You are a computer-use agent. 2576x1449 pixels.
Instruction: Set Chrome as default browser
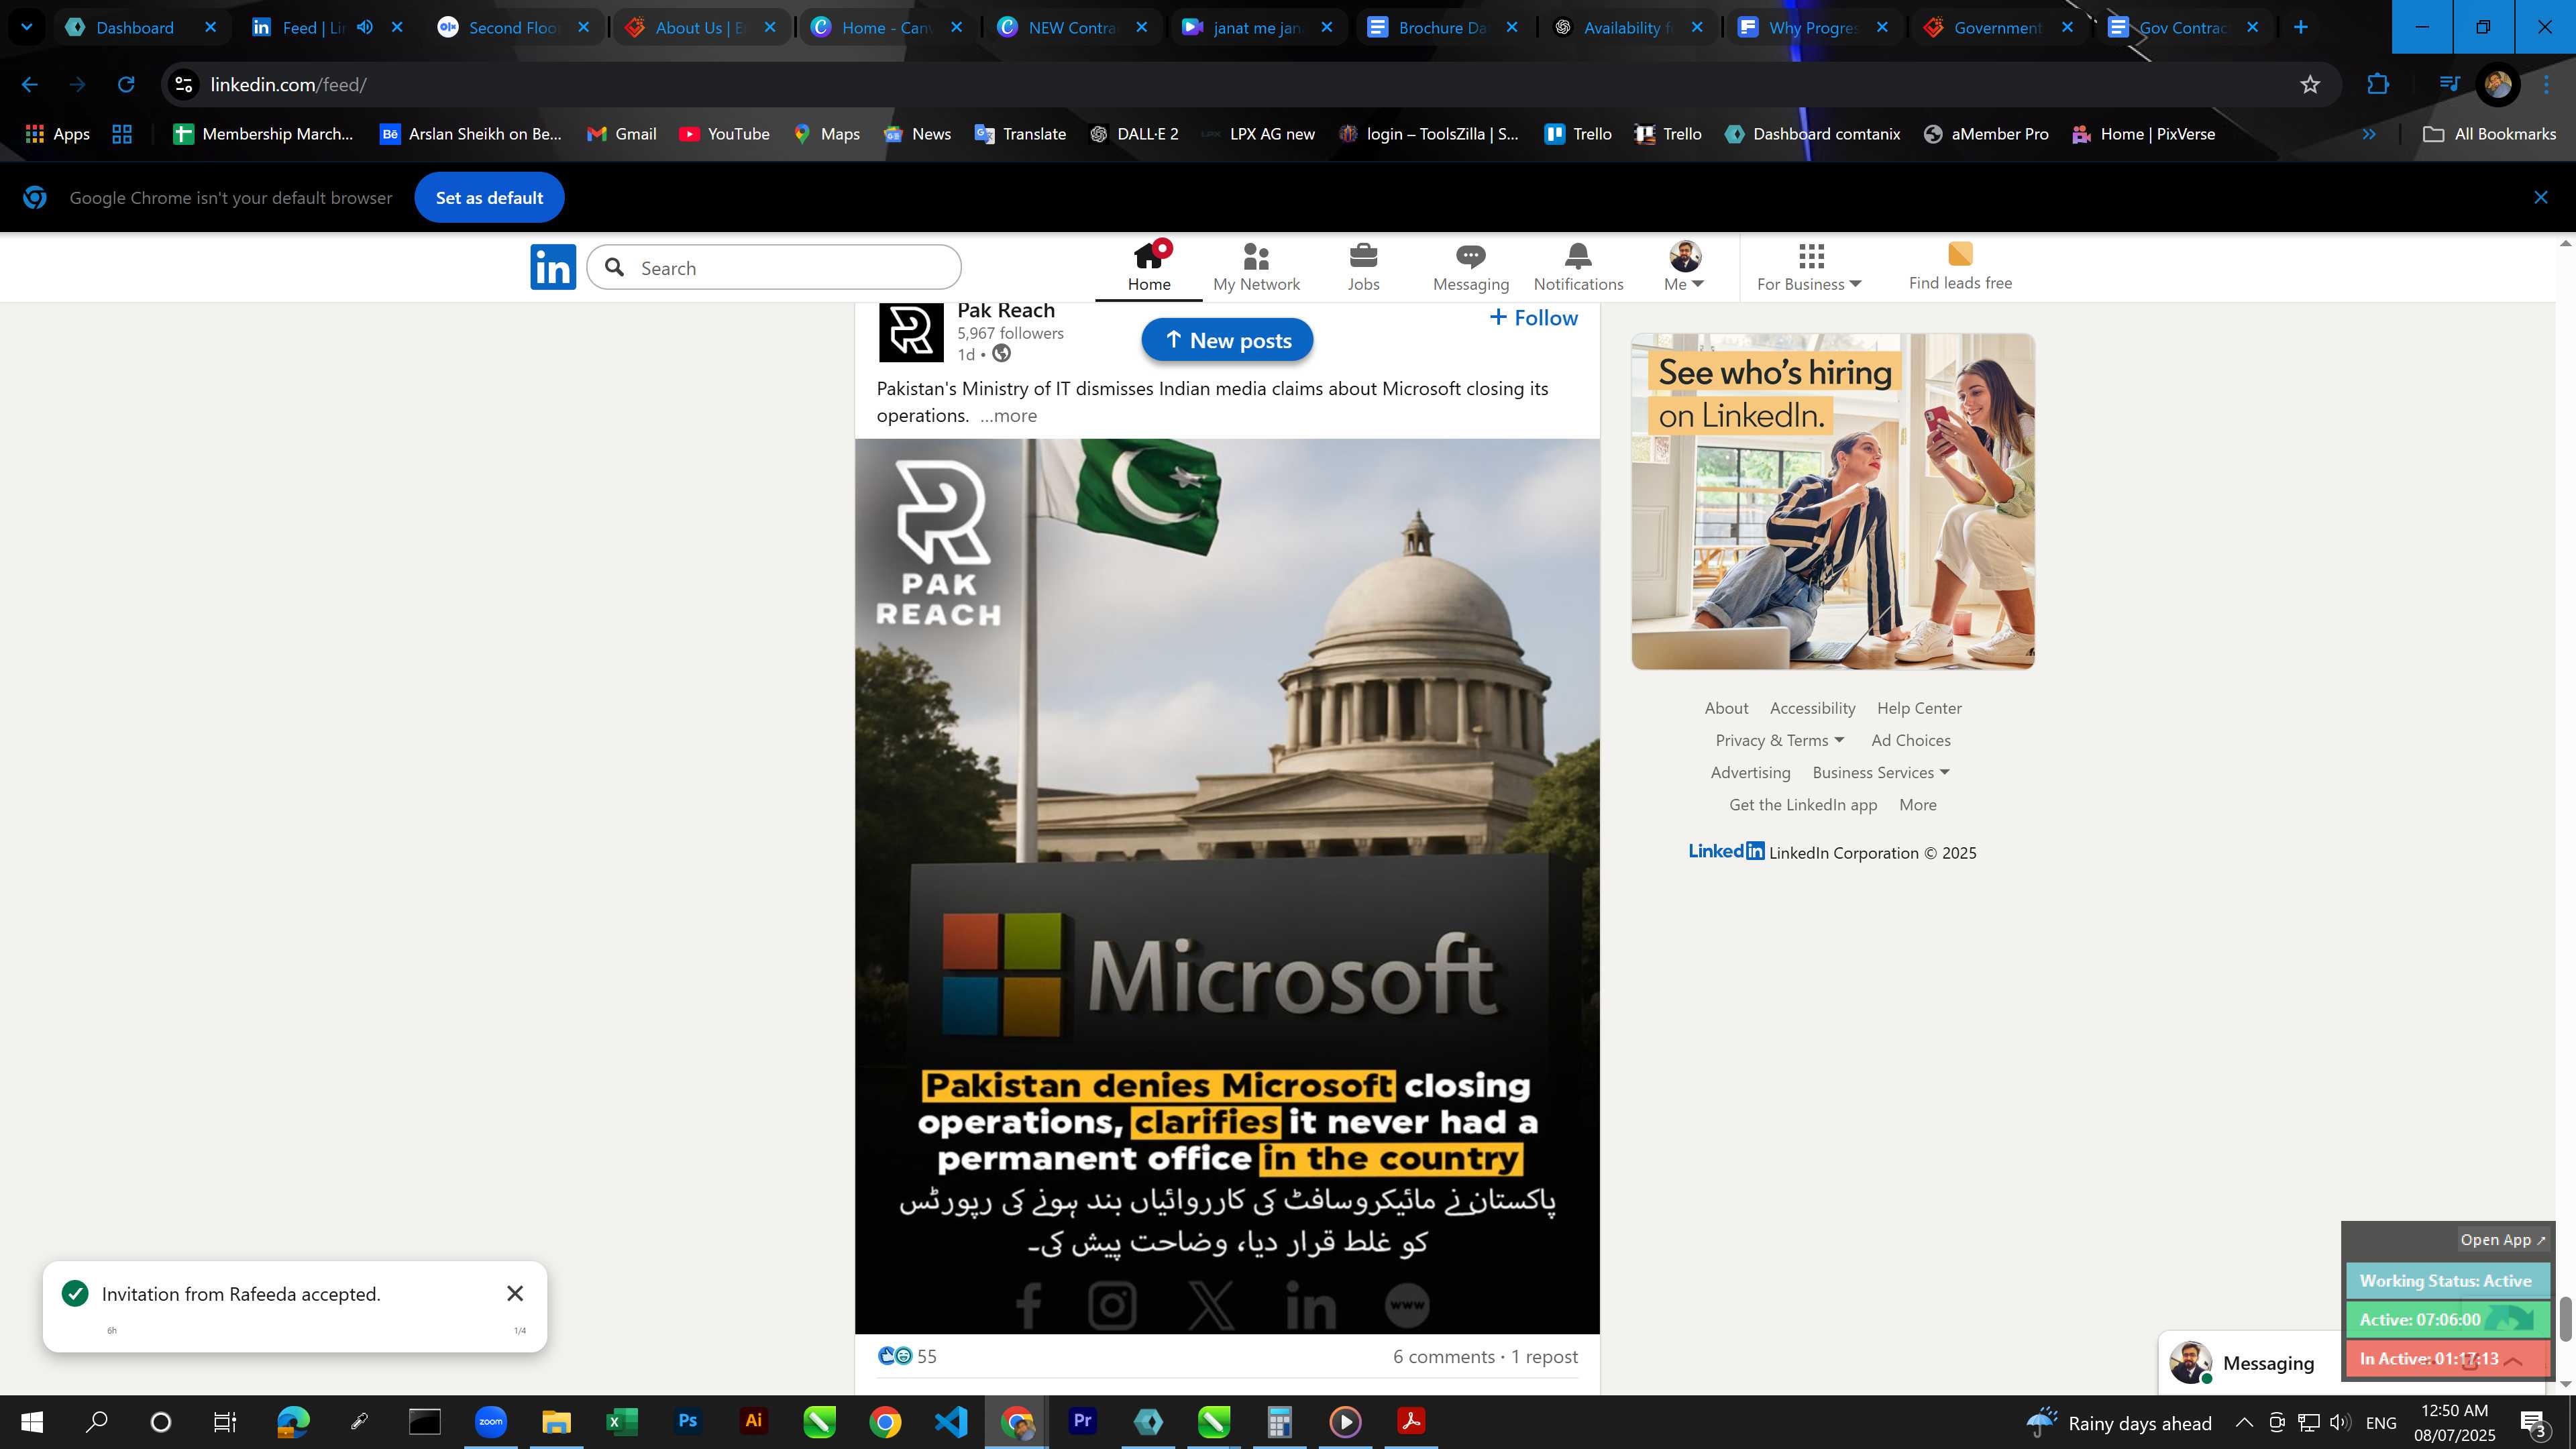[489, 198]
